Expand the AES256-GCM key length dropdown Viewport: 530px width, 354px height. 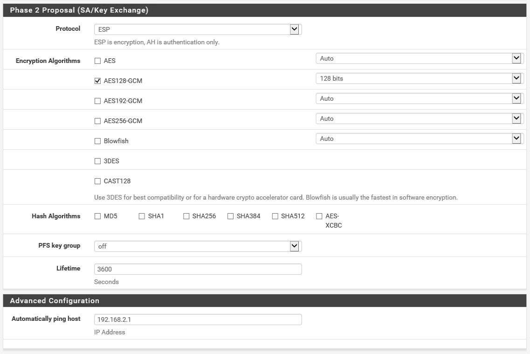point(419,119)
